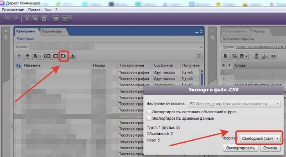Click the trash delete campaign icon
This screenshot has height=157, width=286.
(x=199, y=56)
